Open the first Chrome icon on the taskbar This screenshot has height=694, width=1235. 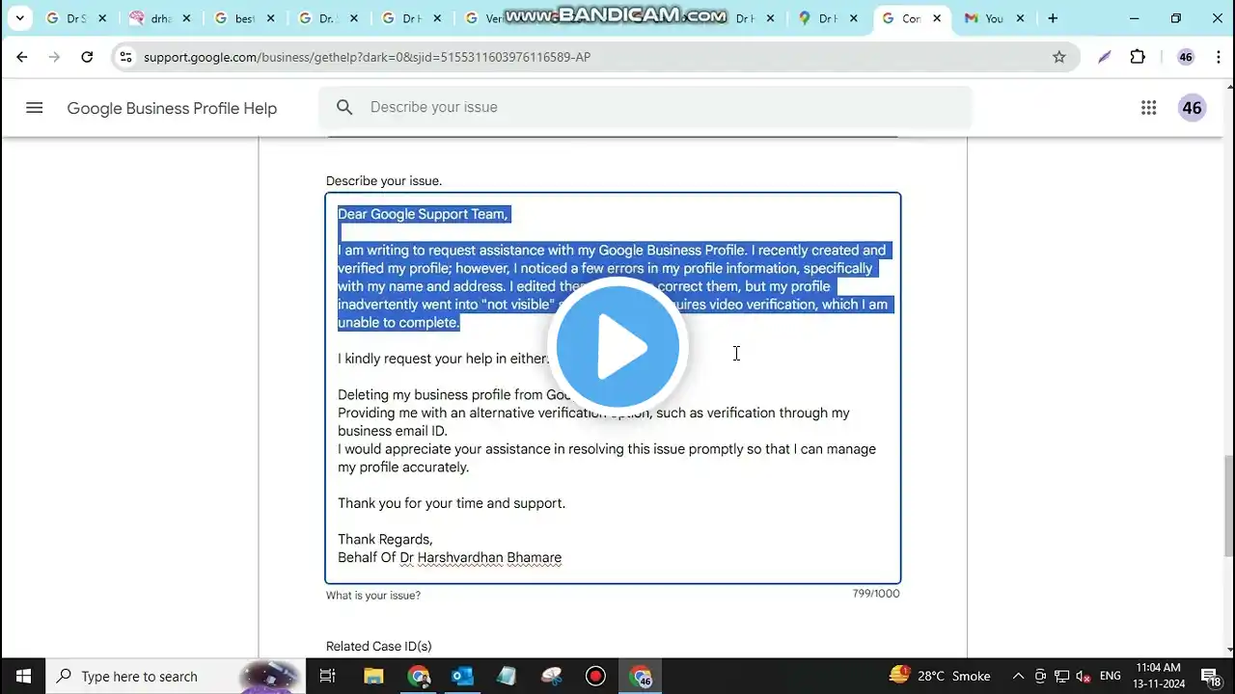[x=419, y=676]
